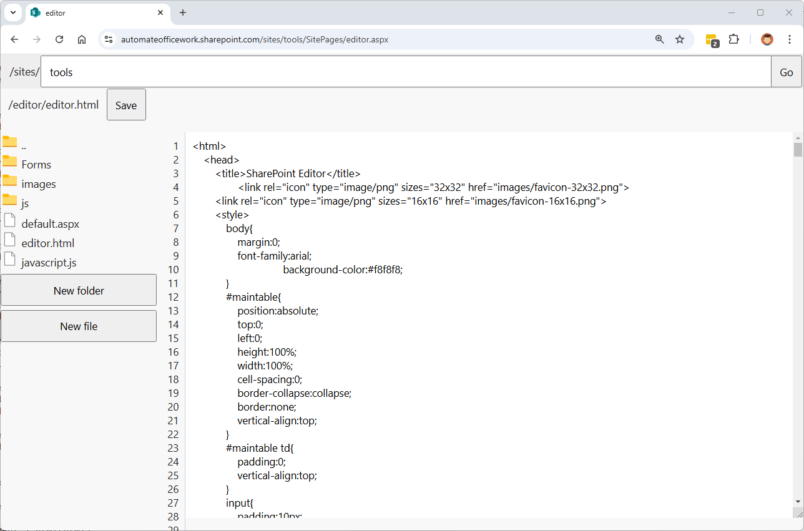Open editor.html from the file list
Image resolution: width=804 pixels, height=531 pixels.
tap(48, 243)
